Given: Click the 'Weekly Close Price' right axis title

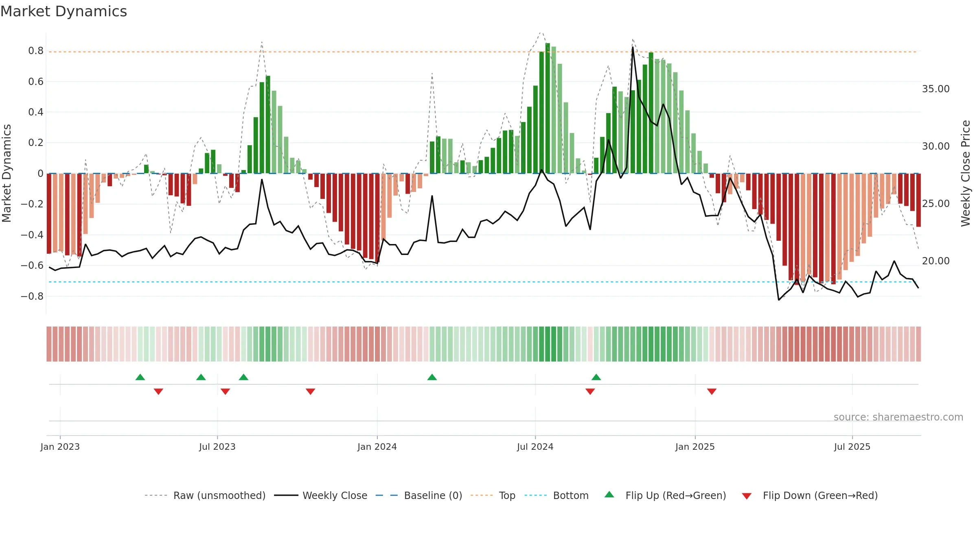Looking at the screenshot, I should click(x=966, y=173).
